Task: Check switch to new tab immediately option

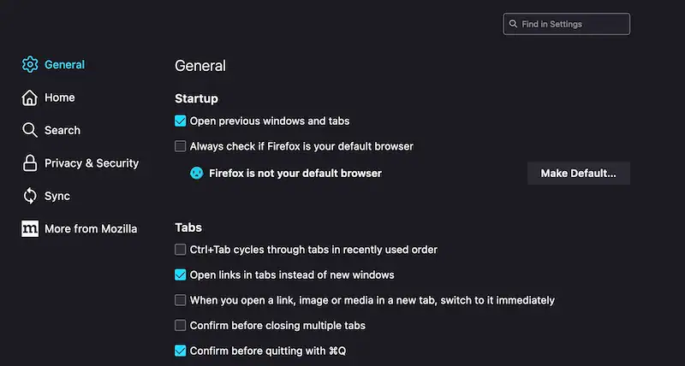Action: (181, 300)
